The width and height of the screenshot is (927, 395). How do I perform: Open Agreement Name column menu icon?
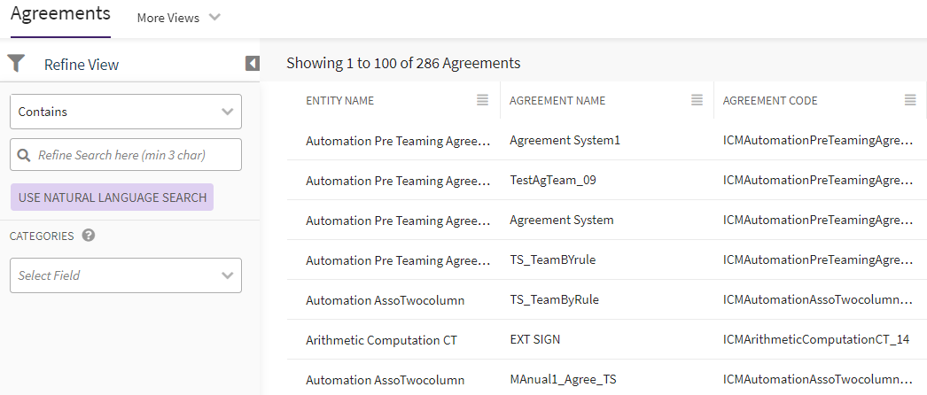coord(697,101)
